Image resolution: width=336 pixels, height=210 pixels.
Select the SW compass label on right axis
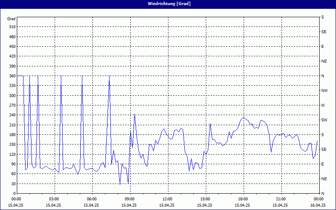point(324,120)
